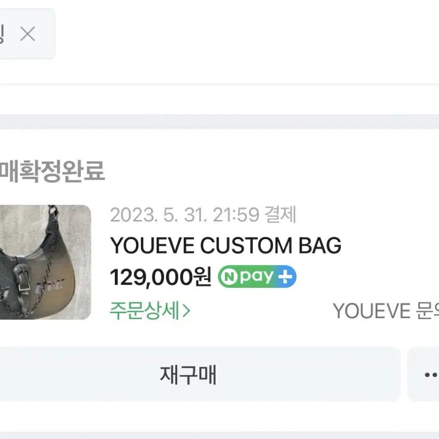
Task: Click the 'pay' text inside the badge
Action: click(x=257, y=277)
